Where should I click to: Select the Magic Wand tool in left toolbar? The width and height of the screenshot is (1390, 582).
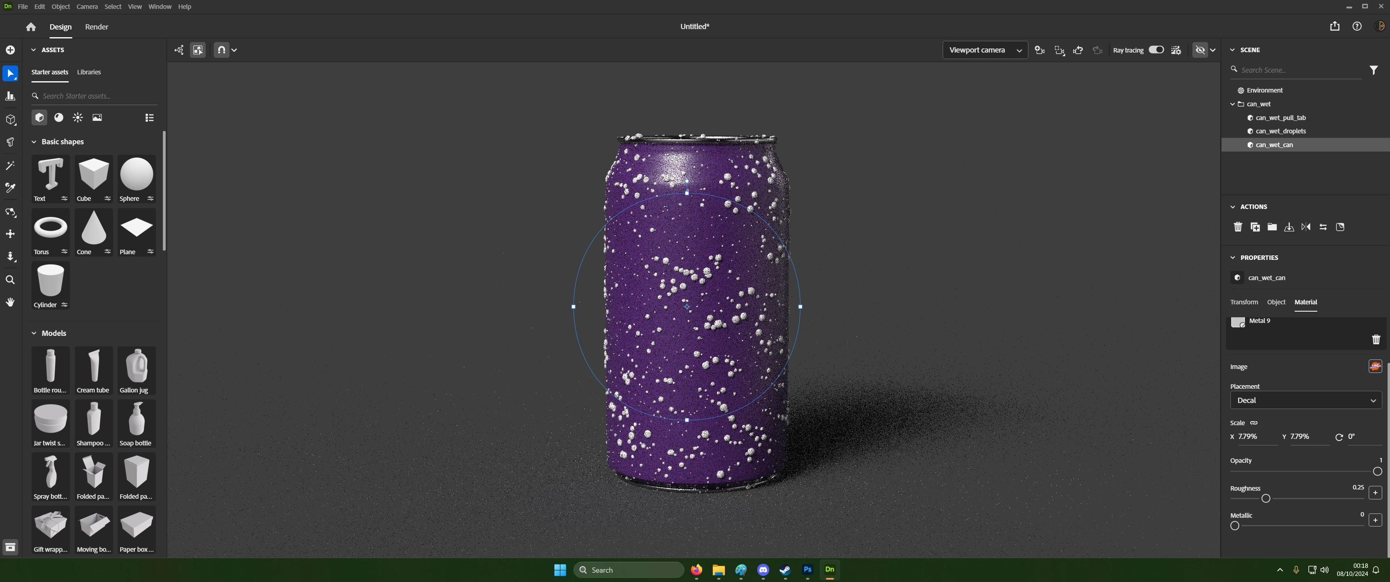pyautogui.click(x=10, y=166)
